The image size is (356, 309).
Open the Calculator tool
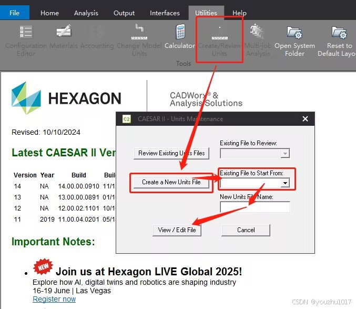coord(180,37)
